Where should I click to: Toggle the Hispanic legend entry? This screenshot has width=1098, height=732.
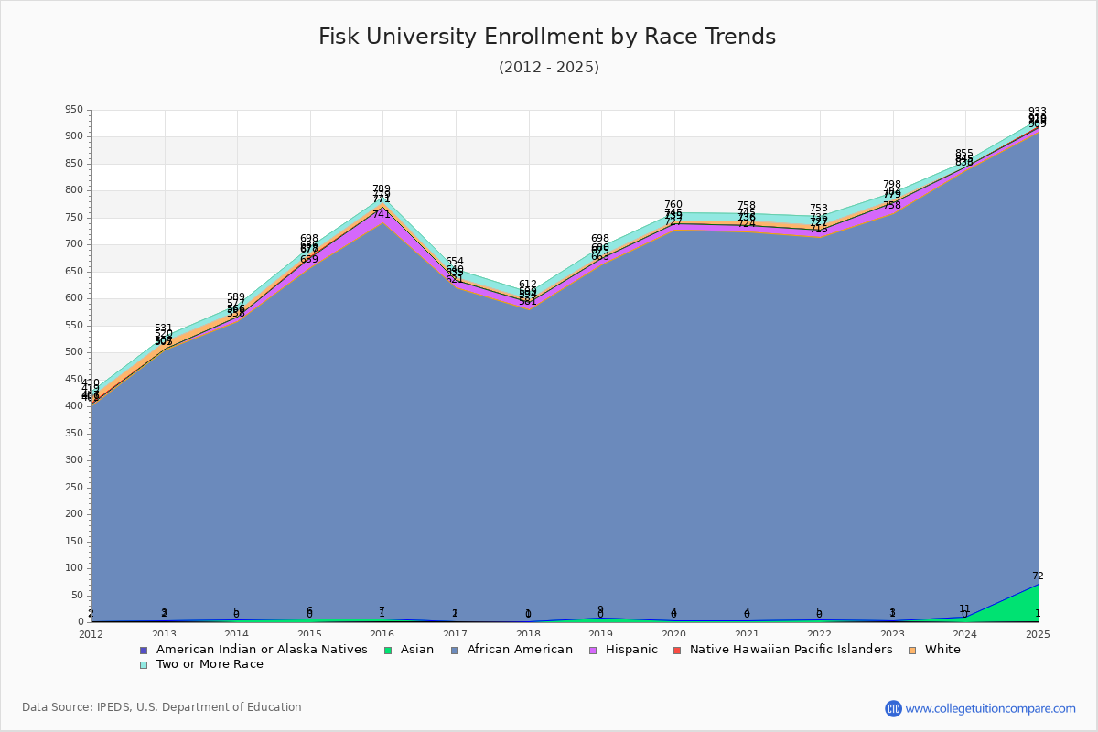pyautogui.click(x=622, y=650)
